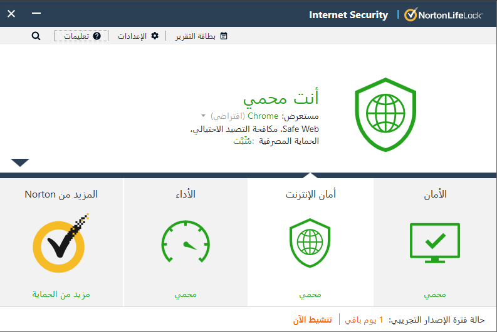Viewport: 497px width, 332px height.
Task: Select the الأداء performance tab
Action: pos(186,242)
